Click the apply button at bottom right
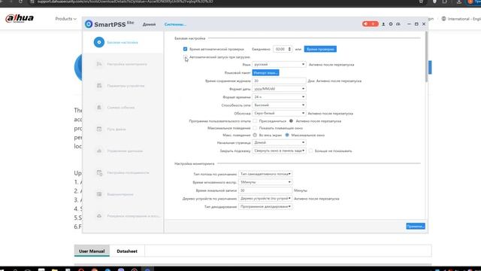Viewport: 481px width, 271px height. coord(416,226)
